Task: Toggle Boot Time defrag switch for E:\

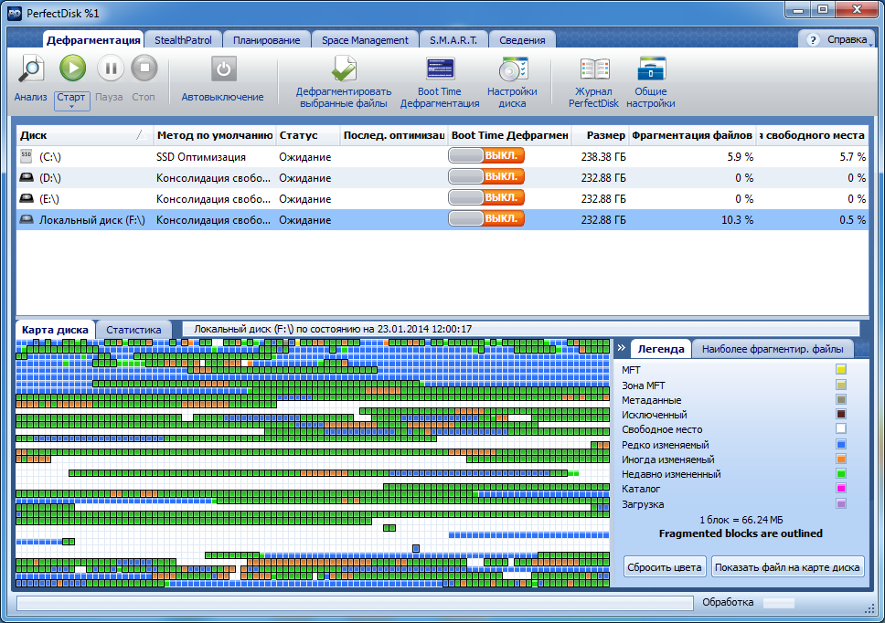Action: pos(486,197)
